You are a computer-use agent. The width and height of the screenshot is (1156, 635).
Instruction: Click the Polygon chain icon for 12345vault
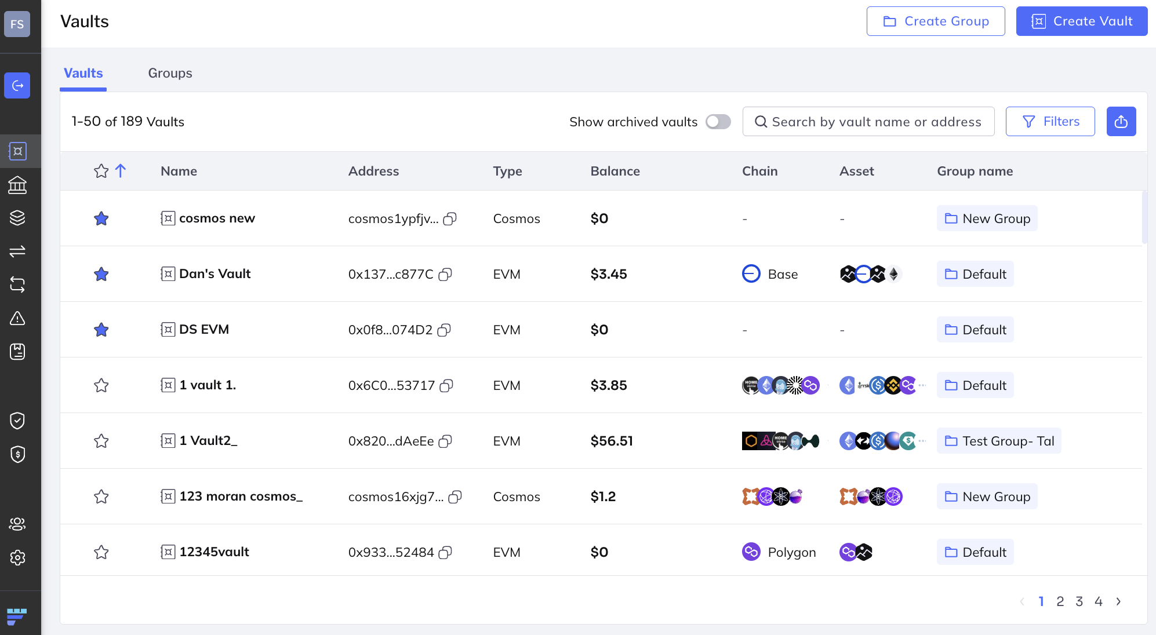pos(751,552)
